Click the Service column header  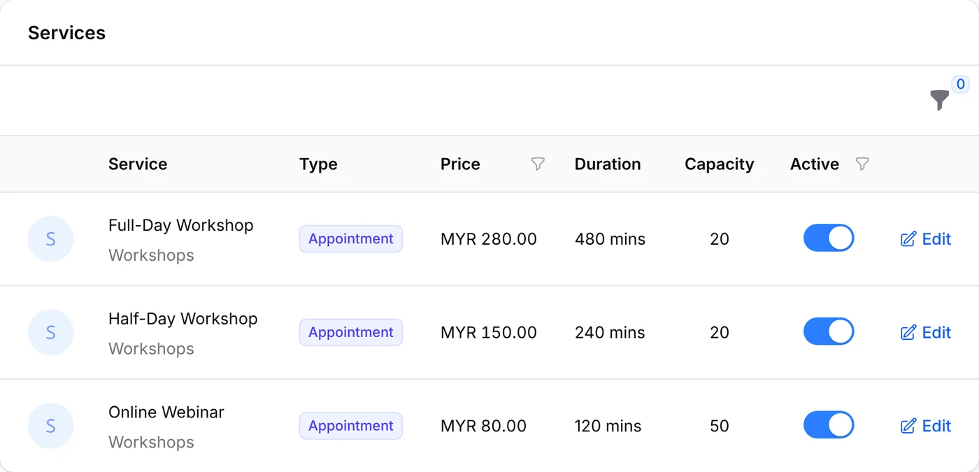(138, 164)
